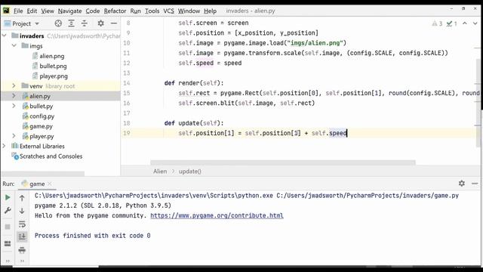Viewport: 483px width, 272px height.
Task: Click 'Process finished with exit code 0' text
Action: pos(92,236)
